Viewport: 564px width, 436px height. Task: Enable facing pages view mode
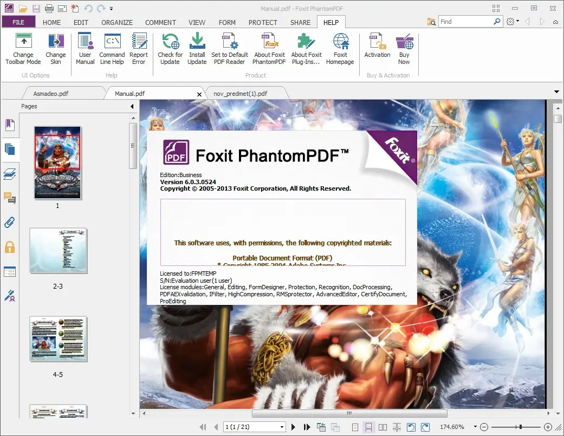click(x=383, y=427)
